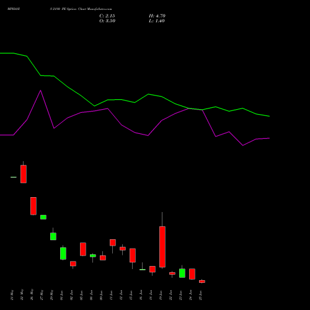Select the '22 May' date label
This screenshot has width=310, height=310.
(22, 295)
